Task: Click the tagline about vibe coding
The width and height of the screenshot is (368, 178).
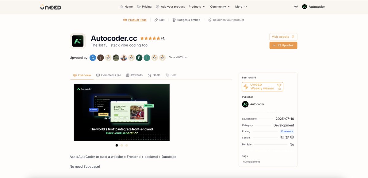Action: coord(120,45)
